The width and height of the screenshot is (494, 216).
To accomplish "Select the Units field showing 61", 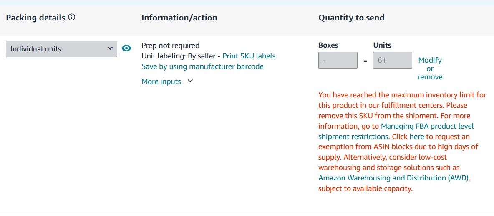I will pyautogui.click(x=392, y=60).
